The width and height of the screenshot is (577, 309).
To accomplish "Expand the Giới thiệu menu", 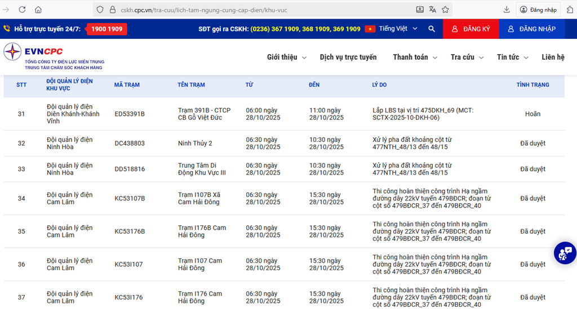I will (x=286, y=57).
